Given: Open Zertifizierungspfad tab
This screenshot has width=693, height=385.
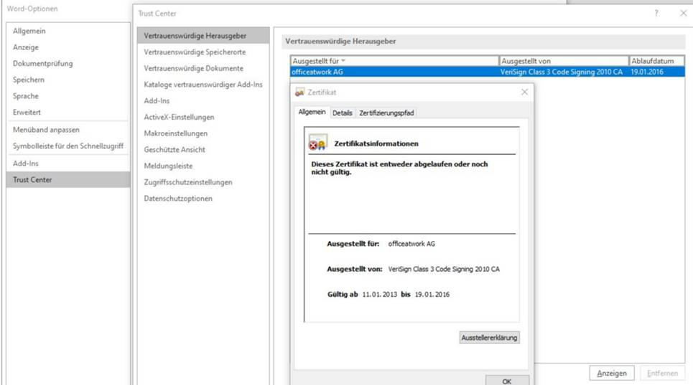Looking at the screenshot, I should (386, 113).
